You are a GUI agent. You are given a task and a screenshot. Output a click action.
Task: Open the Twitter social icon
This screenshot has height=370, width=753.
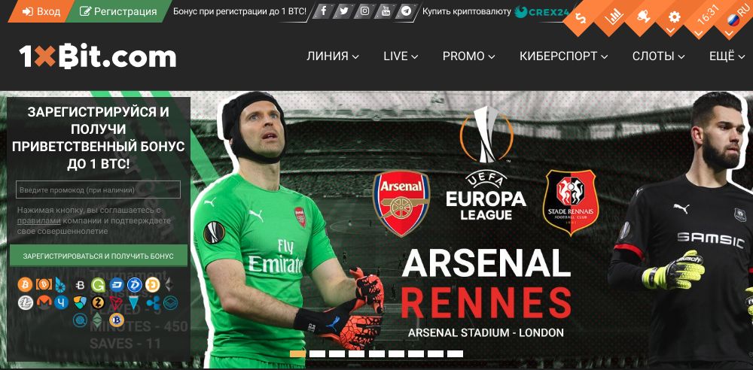click(344, 11)
